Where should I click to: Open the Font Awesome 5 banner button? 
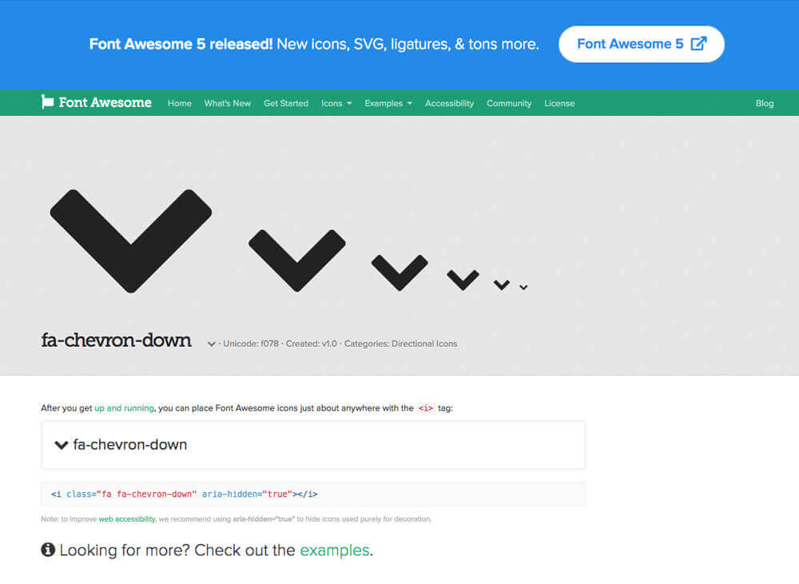642,44
